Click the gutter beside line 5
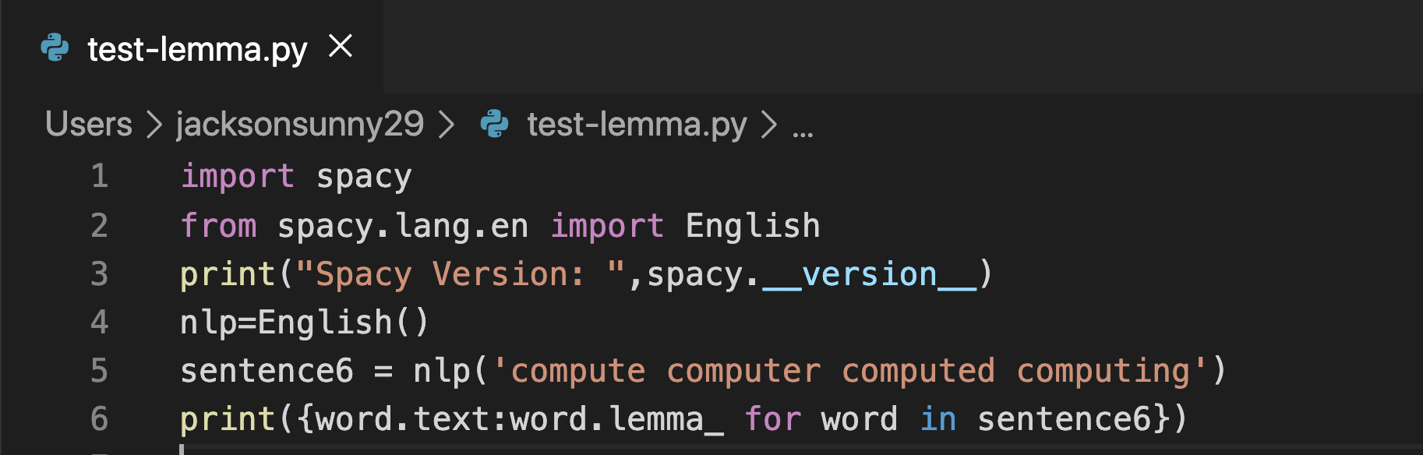Screen dimensions: 1423x455 (x=99, y=370)
